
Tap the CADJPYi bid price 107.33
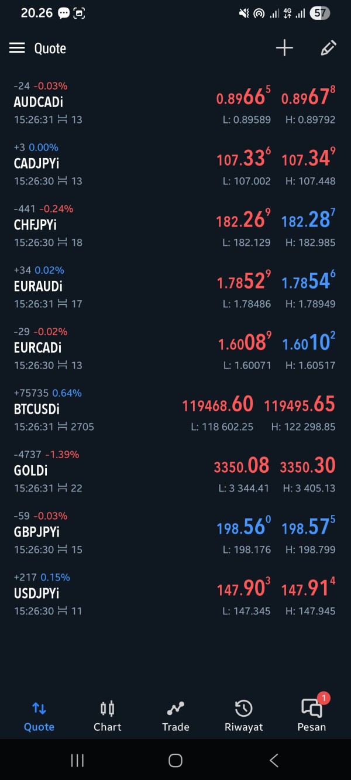point(243,159)
